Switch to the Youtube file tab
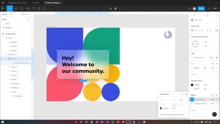This screenshot has width=220, height=124. point(36,3)
